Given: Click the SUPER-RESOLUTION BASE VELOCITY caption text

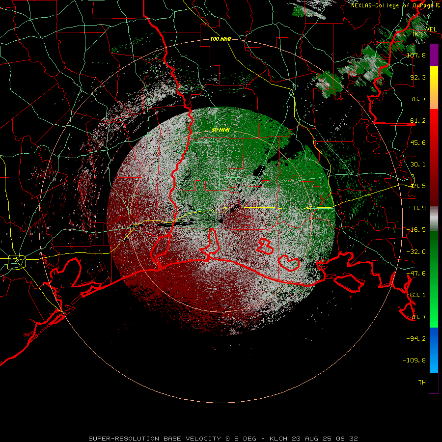Looking at the screenshot, I should click(155, 439).
